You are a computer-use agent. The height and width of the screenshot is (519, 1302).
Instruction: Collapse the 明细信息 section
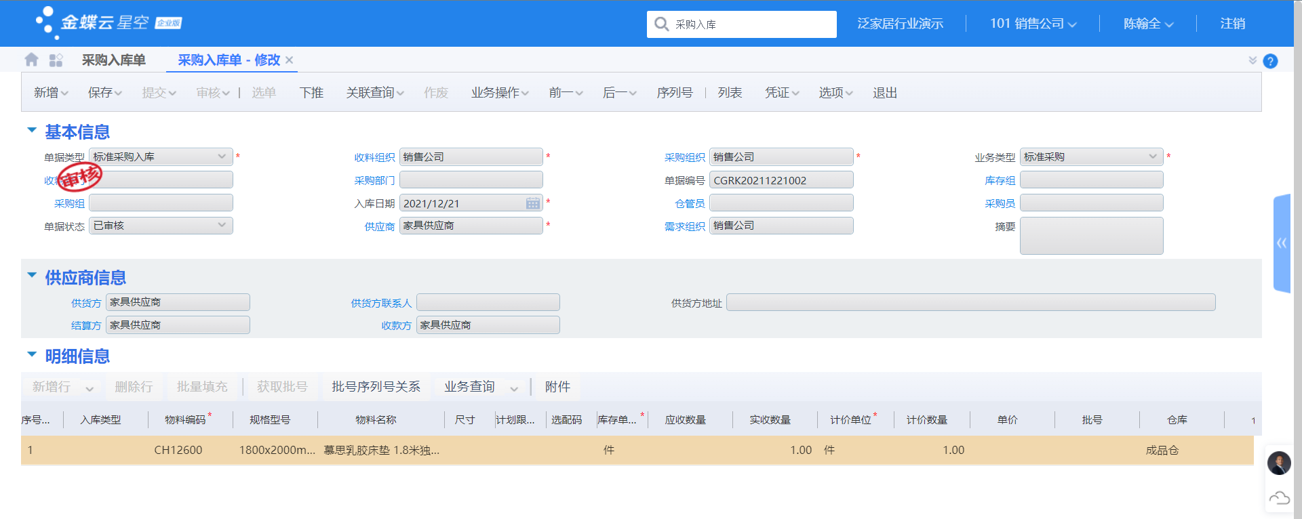coord(32,354)
